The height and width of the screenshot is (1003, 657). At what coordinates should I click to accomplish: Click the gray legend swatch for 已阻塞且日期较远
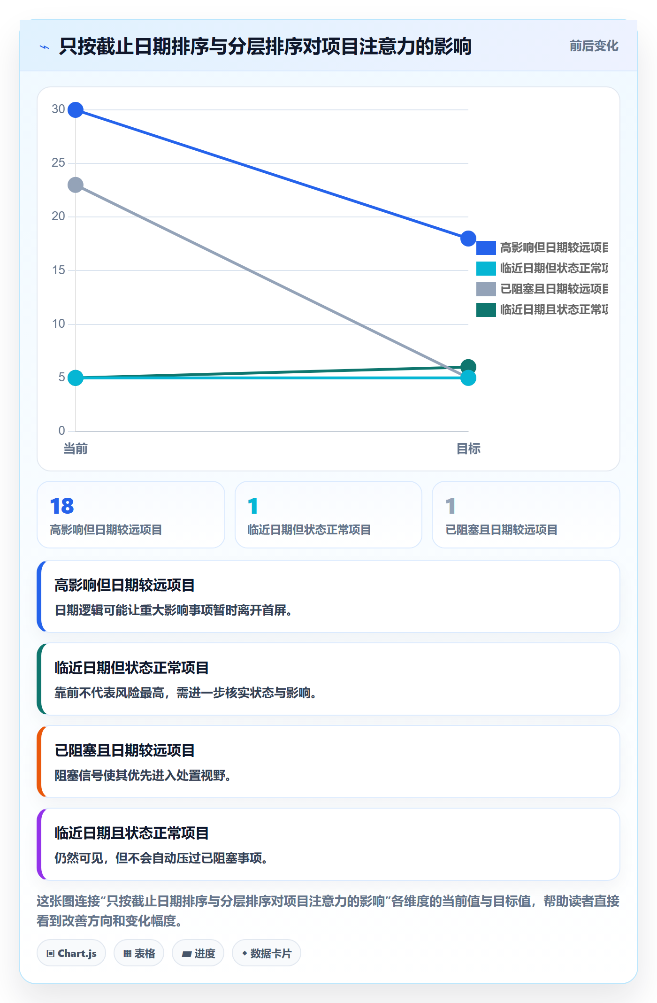click(486, 289)
